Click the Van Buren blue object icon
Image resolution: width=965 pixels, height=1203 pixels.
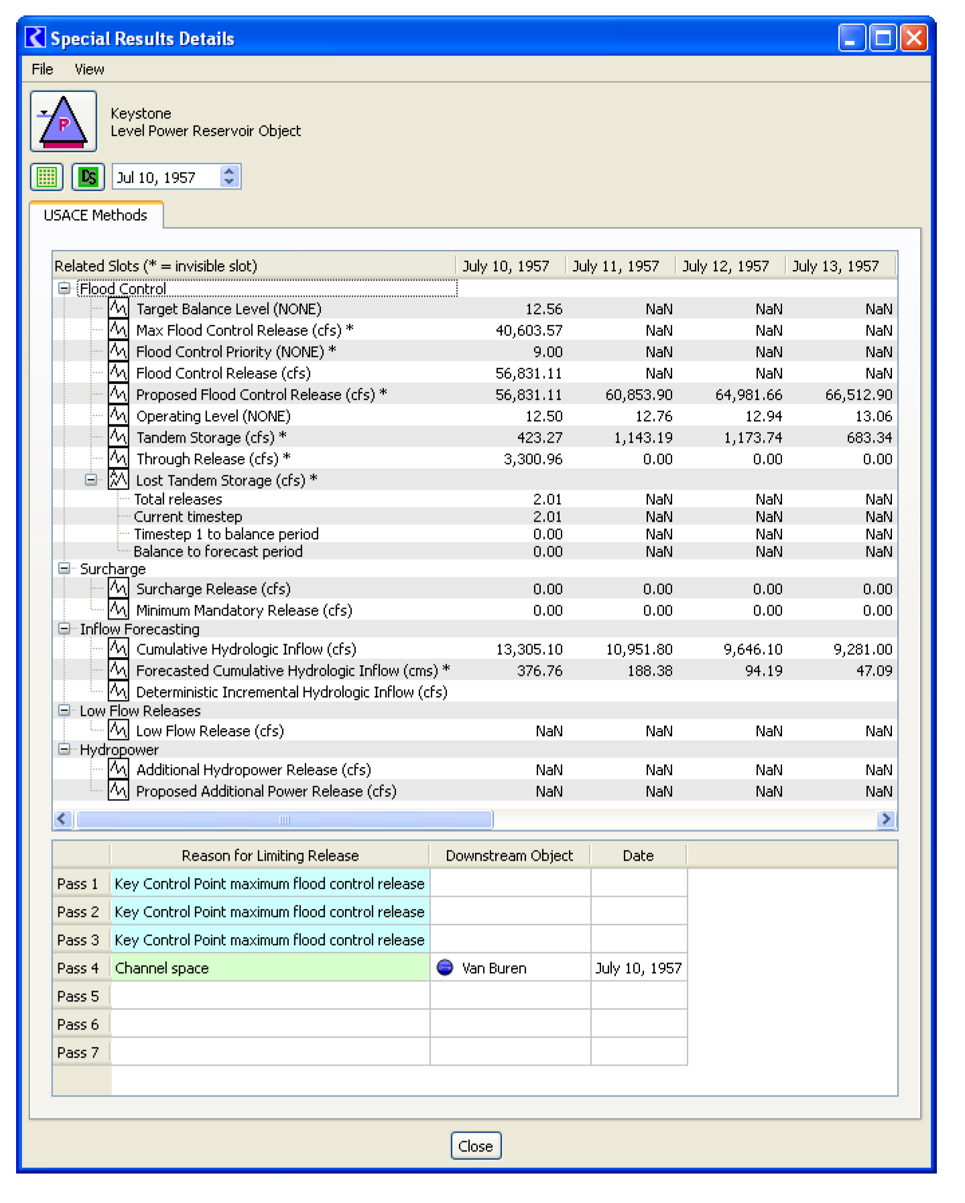[x=445, y=968]
